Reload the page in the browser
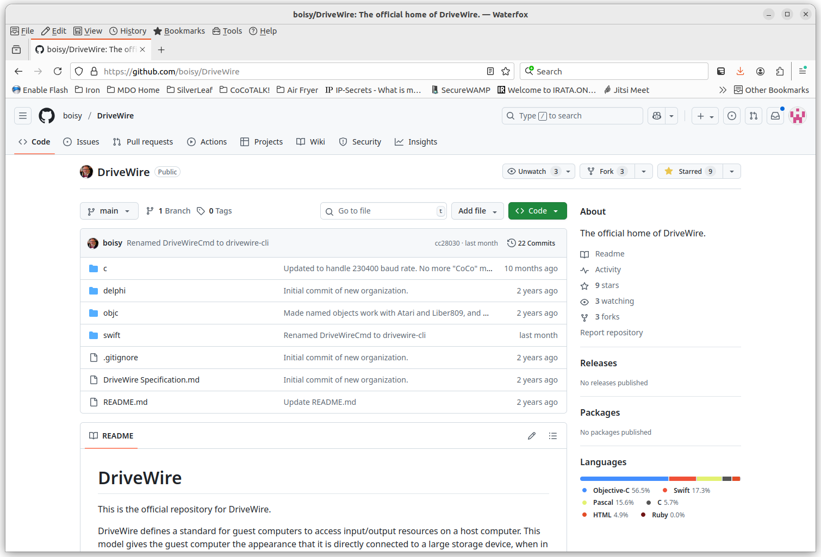Viewport: 821px width, 557px height. [58, 71]
